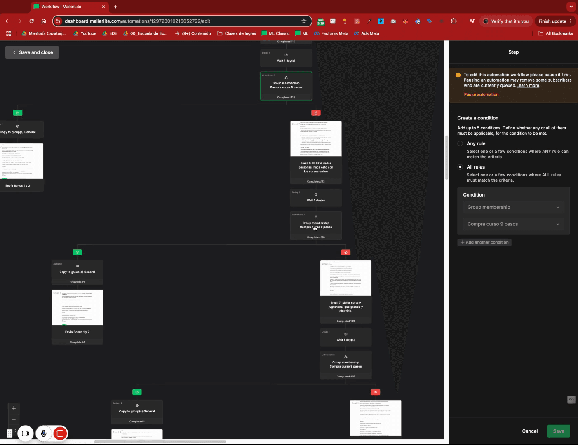Open the All Bookmarks folder
Screen dimensions: 578x445
[556, 33]
